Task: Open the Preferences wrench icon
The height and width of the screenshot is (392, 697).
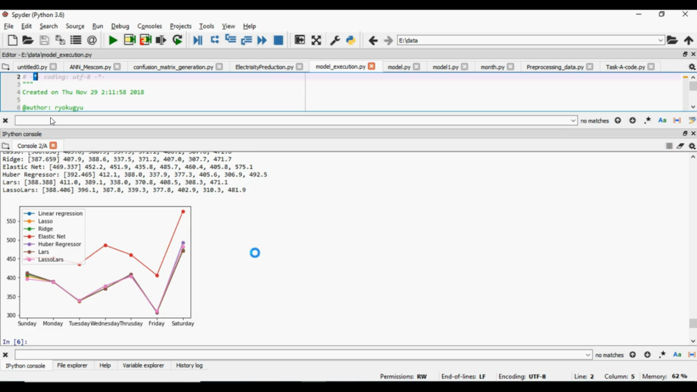Action: [335, 40]
